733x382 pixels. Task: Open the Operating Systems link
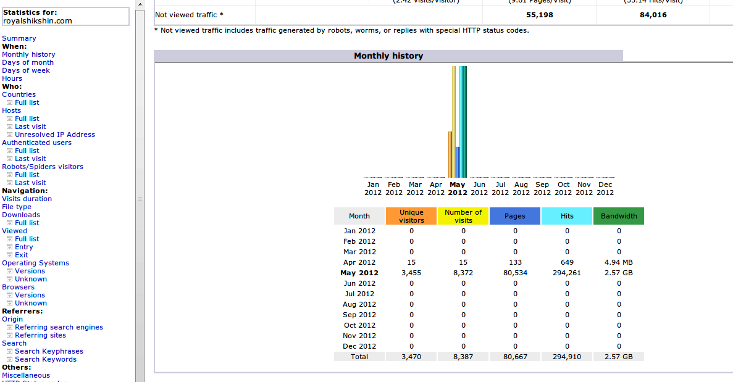click(36, 263)
